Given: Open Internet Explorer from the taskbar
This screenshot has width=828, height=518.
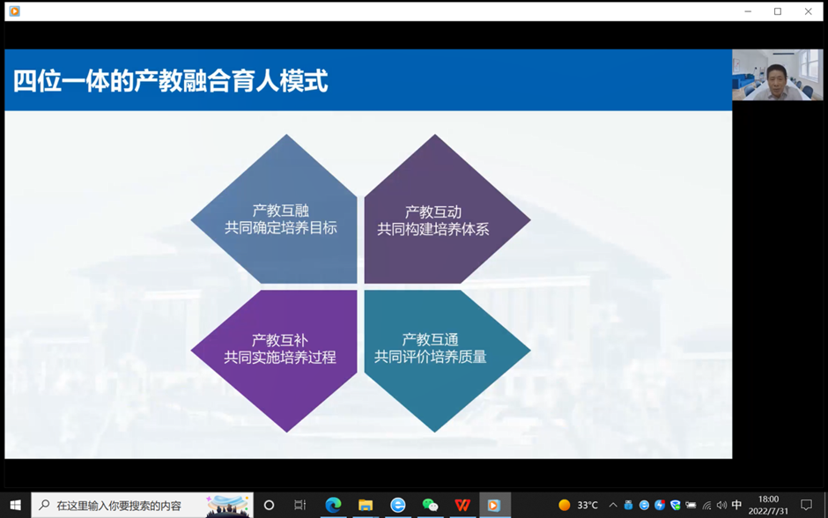Looking at the screenshot, I should pyautogui.click(x=398, y=505).
